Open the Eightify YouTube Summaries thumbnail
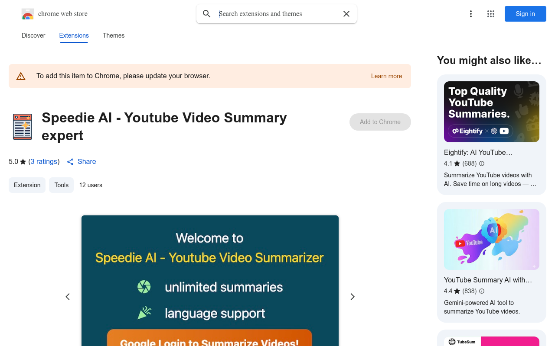555x346 pixels. point(492,112)
